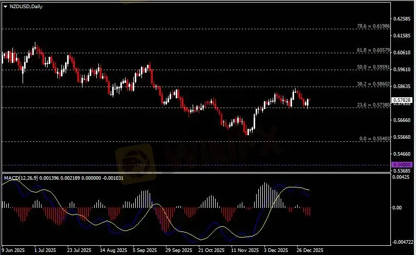
Task: Click the current price tag 0.57828
Action: pyautogui.click(x=402, y=100)
